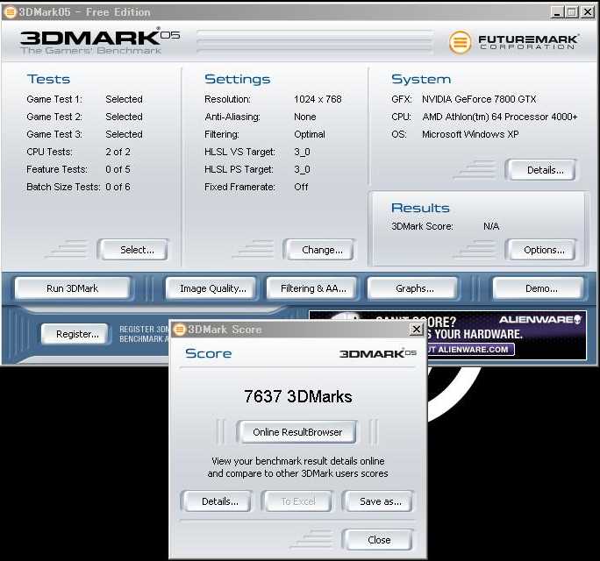
Task: Click the Register button
Action: [x=77, y=334]
